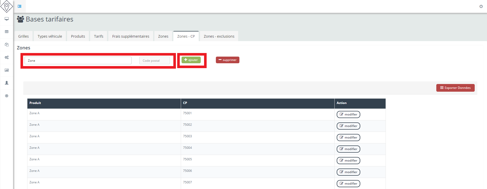Open the Types véhicule tab
This screenshot has width=487, height=189.
[50, 36]
